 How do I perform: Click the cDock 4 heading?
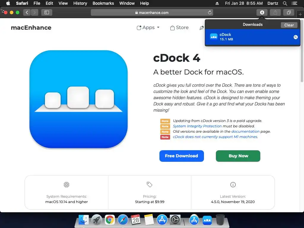177,58
